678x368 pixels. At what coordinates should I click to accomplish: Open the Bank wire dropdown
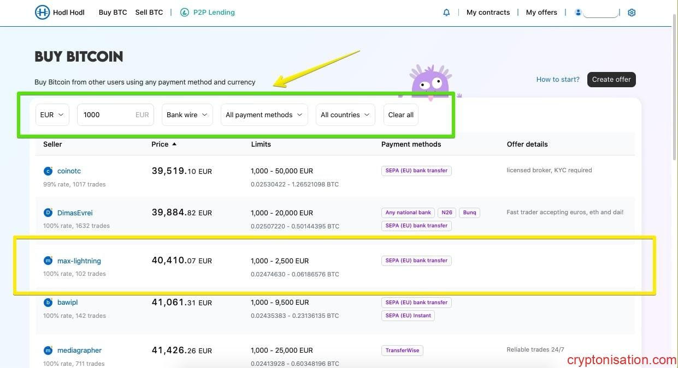[x=187, y=115]
